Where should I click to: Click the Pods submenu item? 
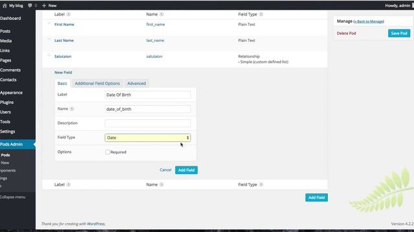(x=5, y=155)
